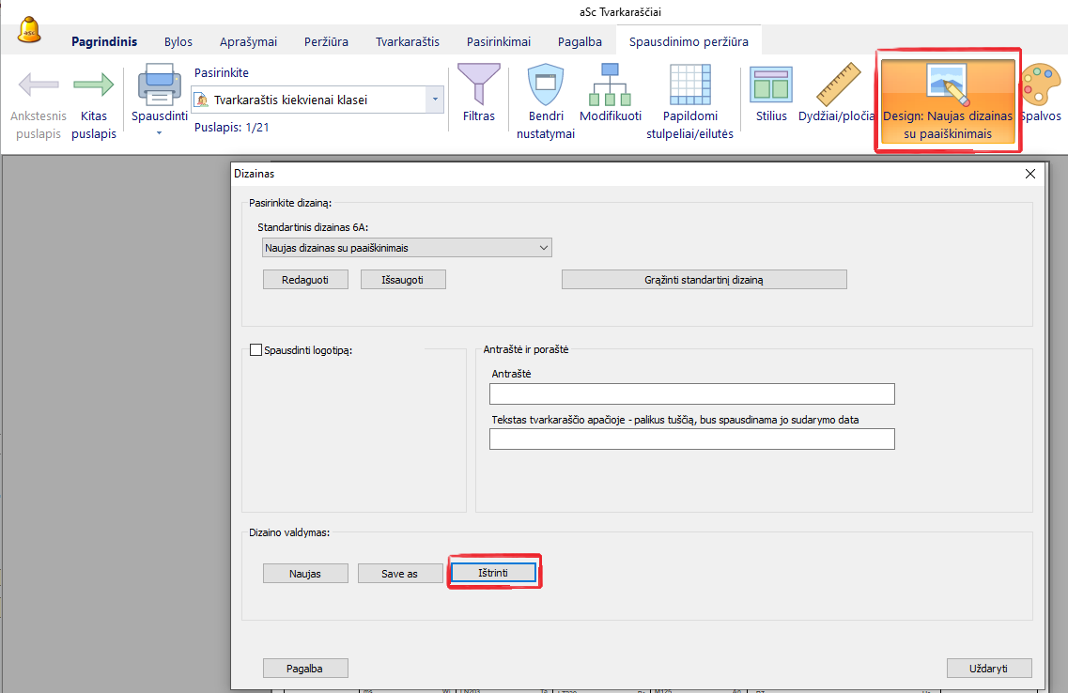1068x693 pixels.
Task: Expand the Standartinis dizainas dropdown
Action: click(x=407, y=248)
